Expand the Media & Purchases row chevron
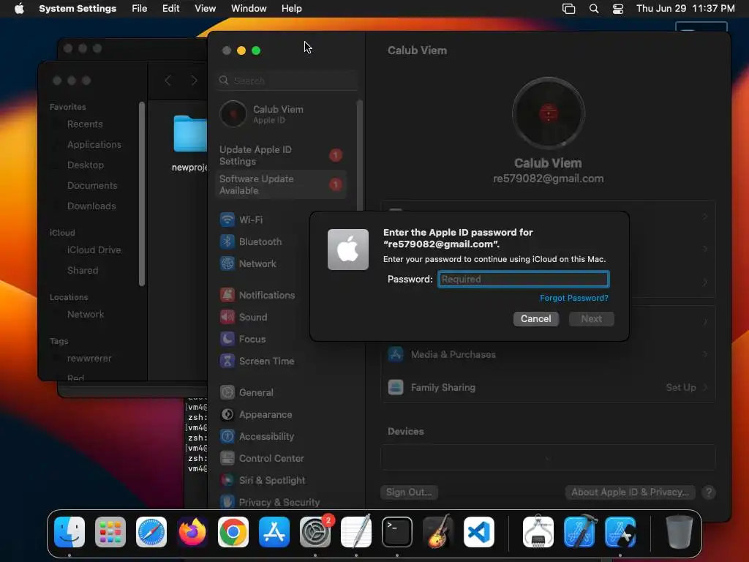The height and width of the screenshot is (562, 749). [x=705, y=355]
